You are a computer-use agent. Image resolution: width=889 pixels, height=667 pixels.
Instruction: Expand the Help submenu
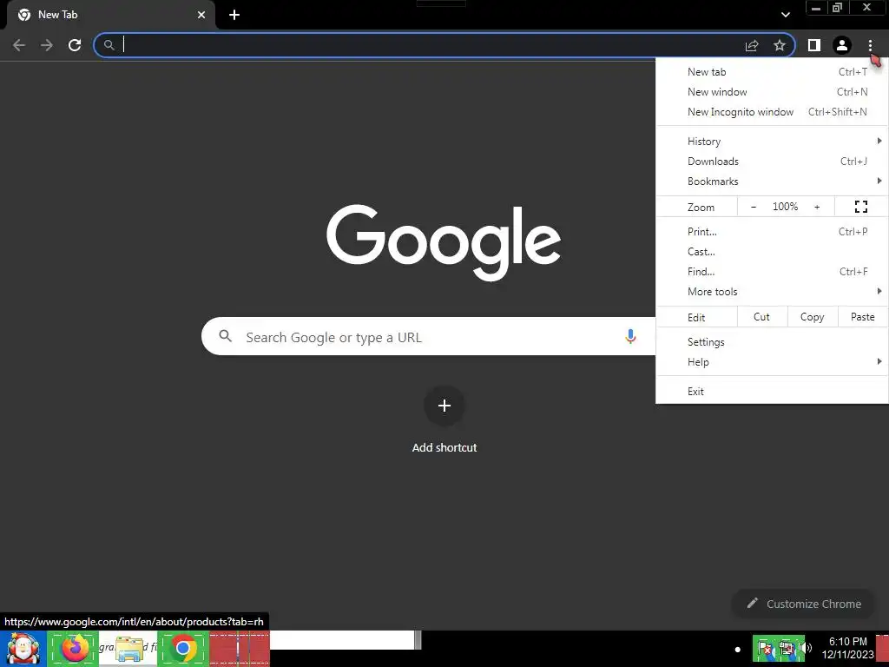pos(772,362)
